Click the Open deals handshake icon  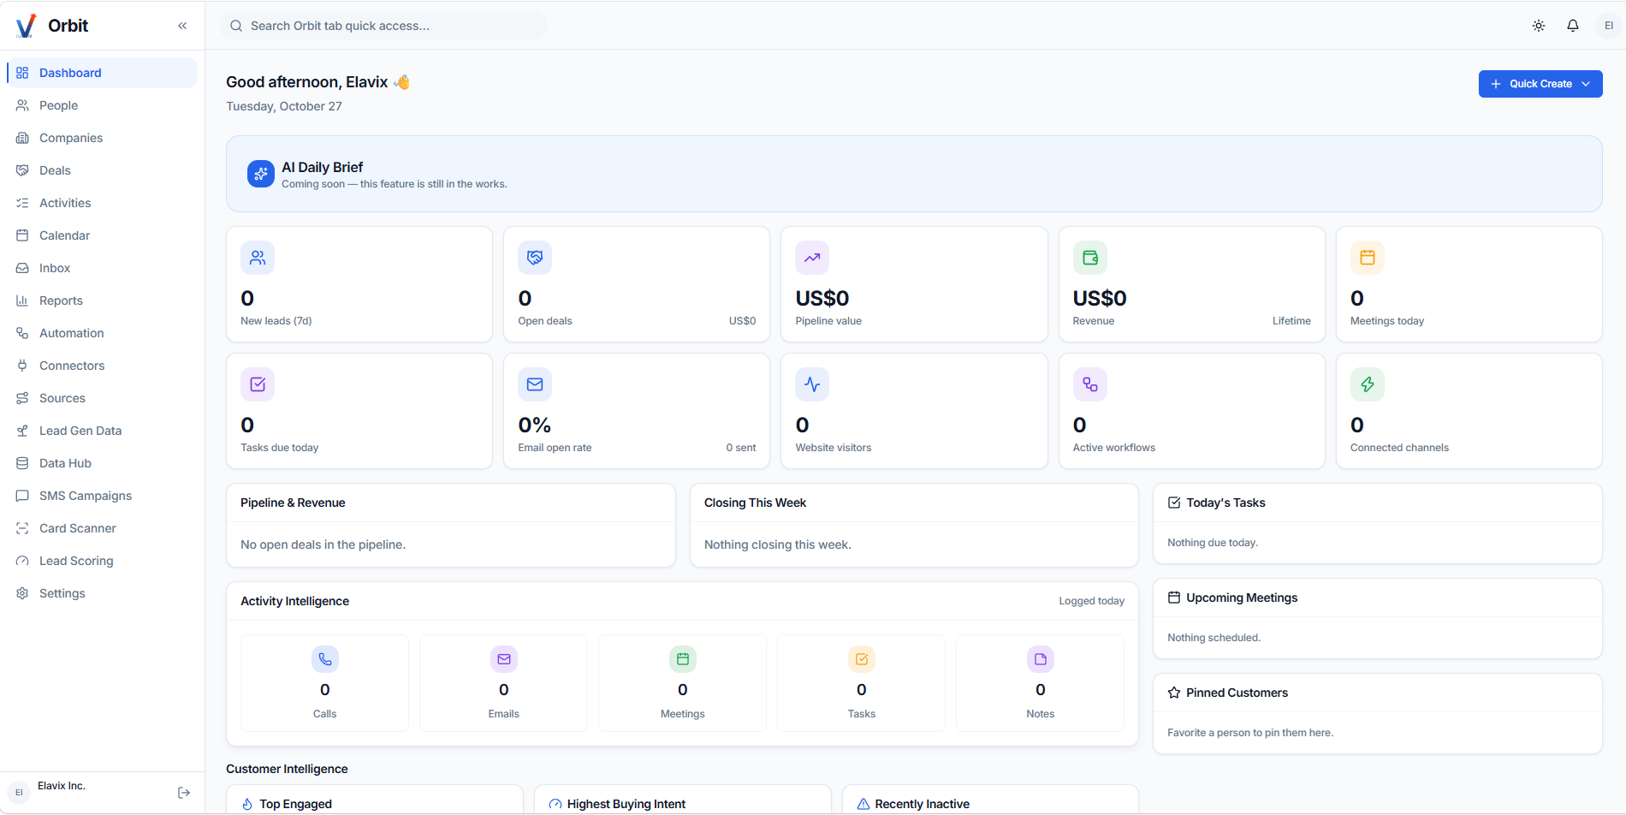click(535, 258)
